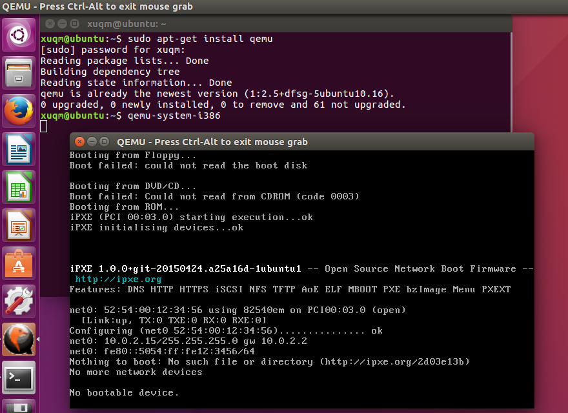Open System Settings wrench-and-gear icon

[x=19, y=301]
